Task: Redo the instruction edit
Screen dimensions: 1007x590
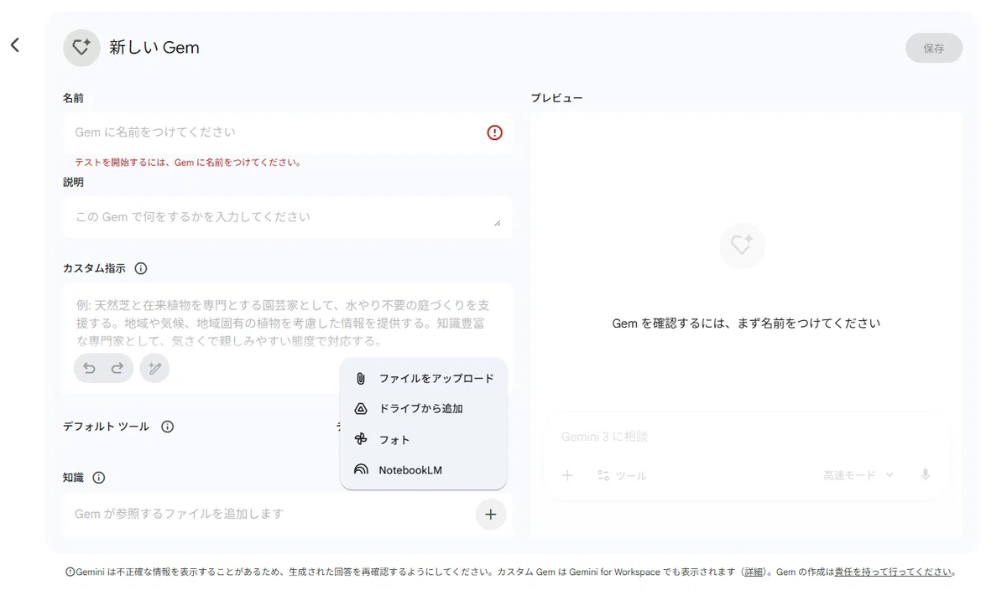Action: pos(117,368)
